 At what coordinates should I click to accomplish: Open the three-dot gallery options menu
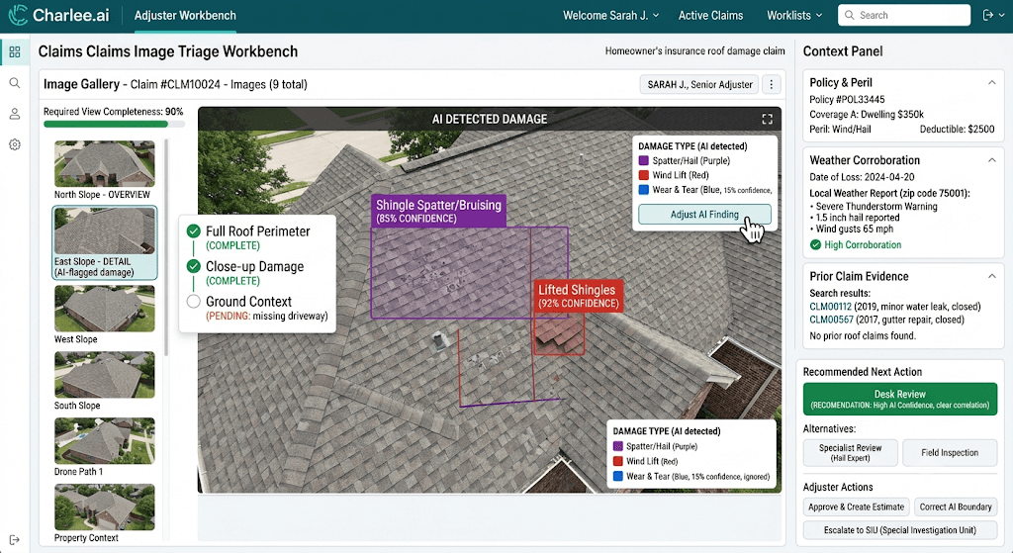click(772, 84)
